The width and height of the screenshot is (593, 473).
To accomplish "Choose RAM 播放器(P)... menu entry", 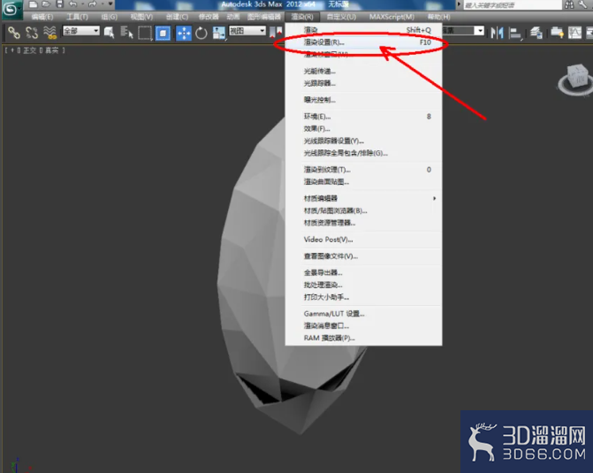I will pos(363,338).
